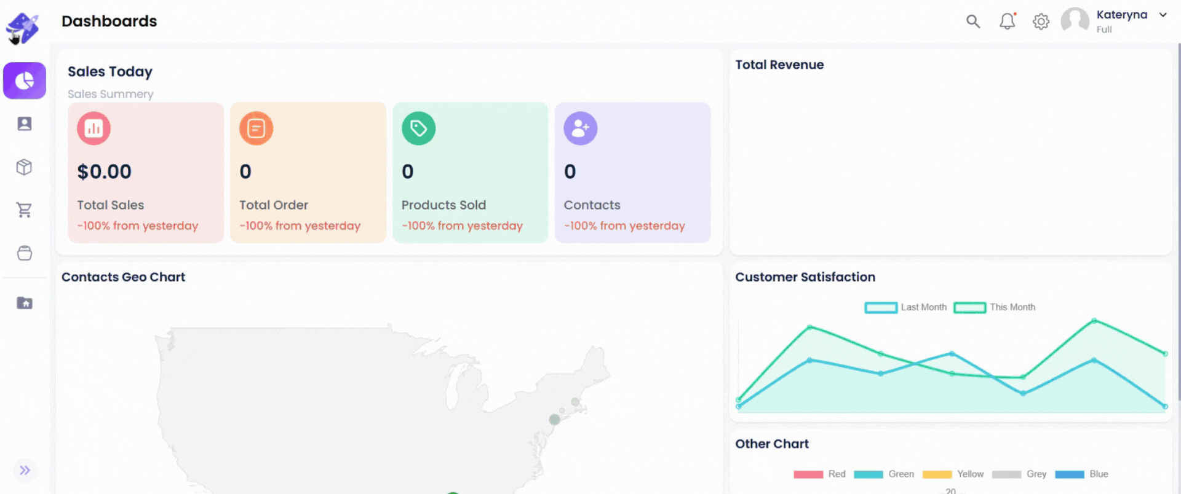Click the large map marker on the geo chart
This screenshot has height=494, width=1181.
pos(554,420)
